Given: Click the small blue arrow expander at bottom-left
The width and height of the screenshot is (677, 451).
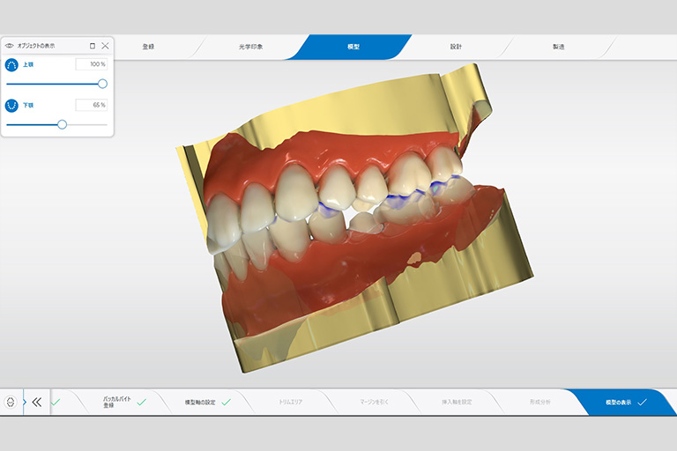Looking at the screenshot, I should 24,402.
